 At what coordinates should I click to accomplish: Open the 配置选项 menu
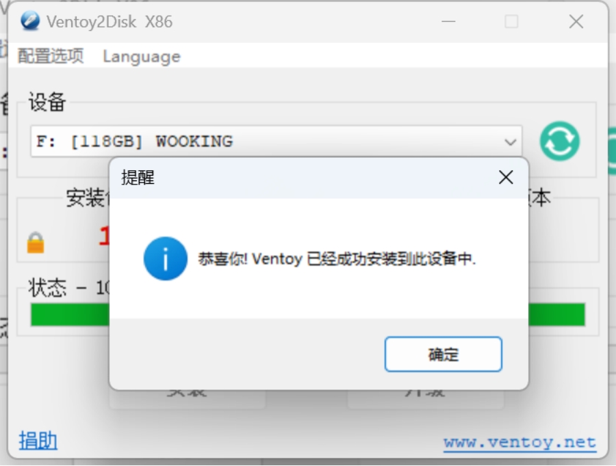(x=51, y=56)
